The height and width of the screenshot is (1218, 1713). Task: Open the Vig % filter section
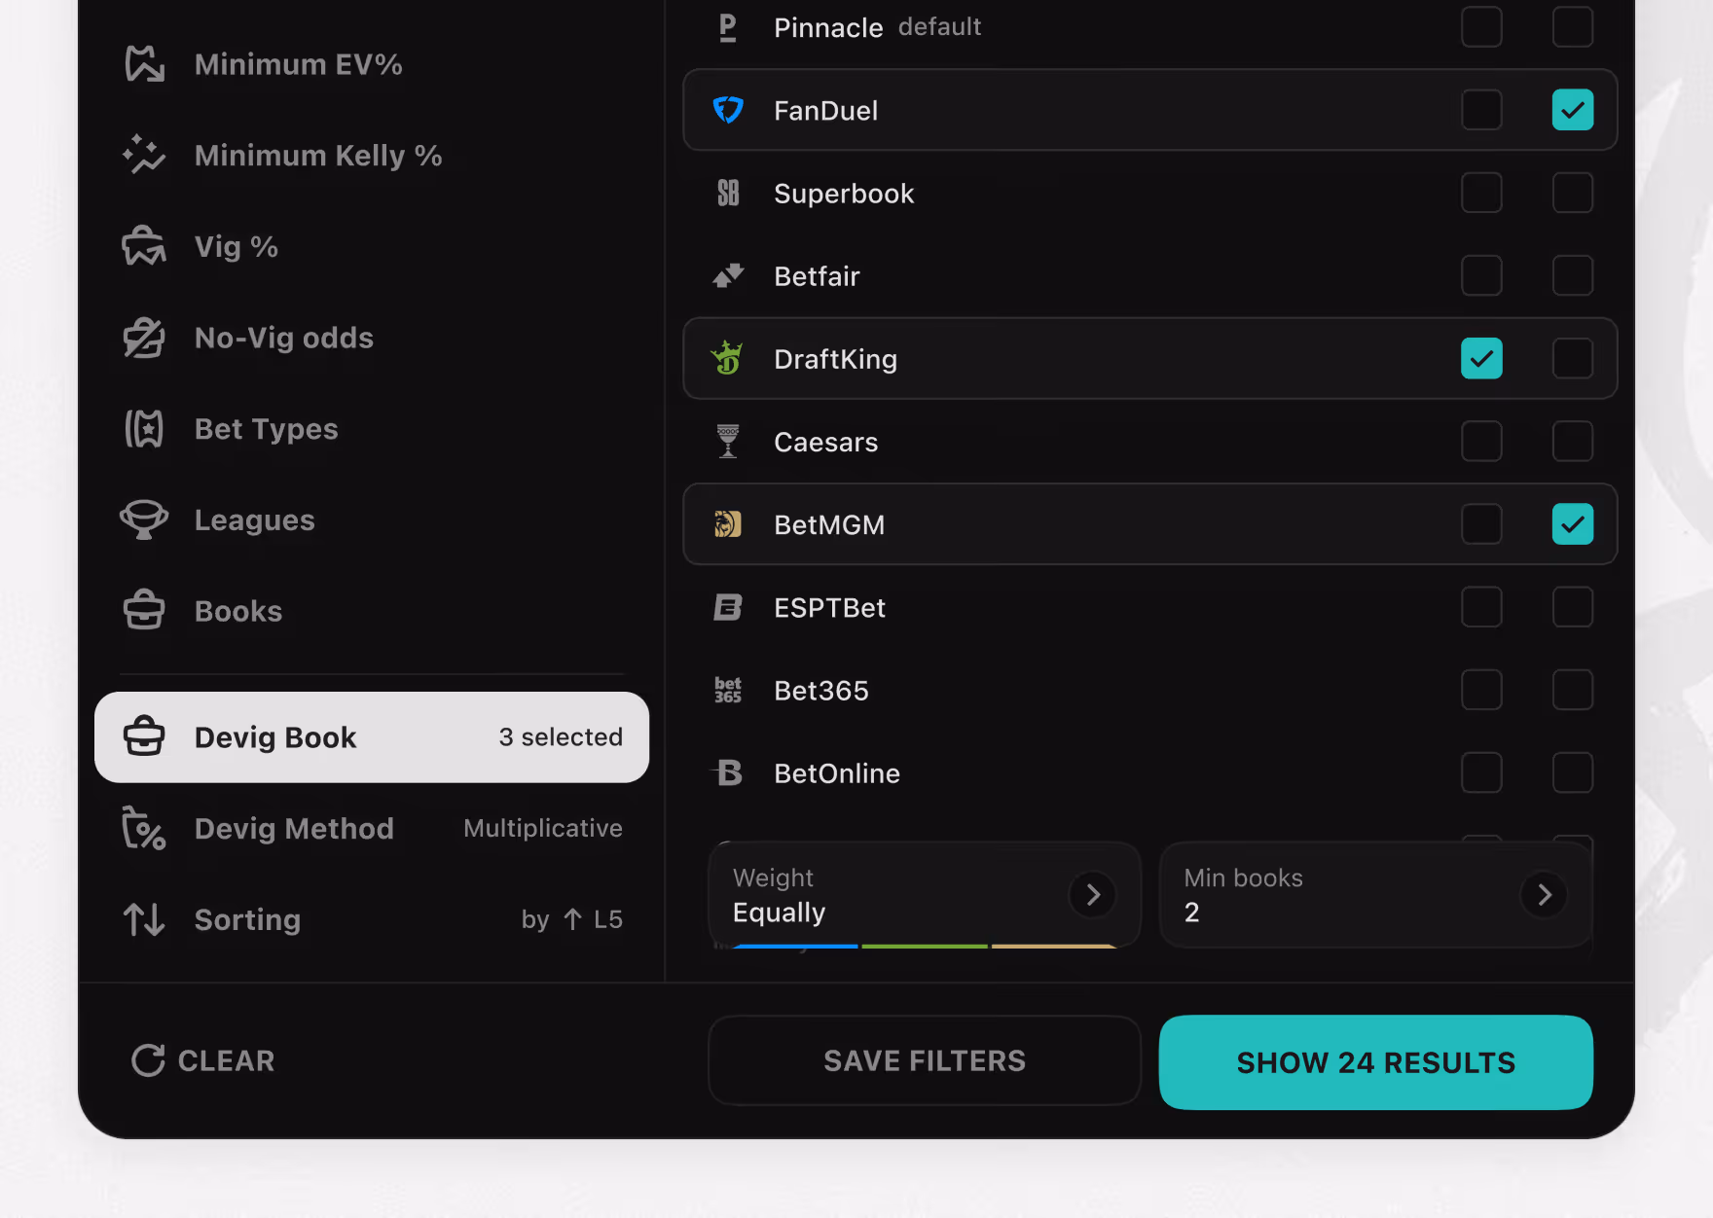[x=372, y=246]
